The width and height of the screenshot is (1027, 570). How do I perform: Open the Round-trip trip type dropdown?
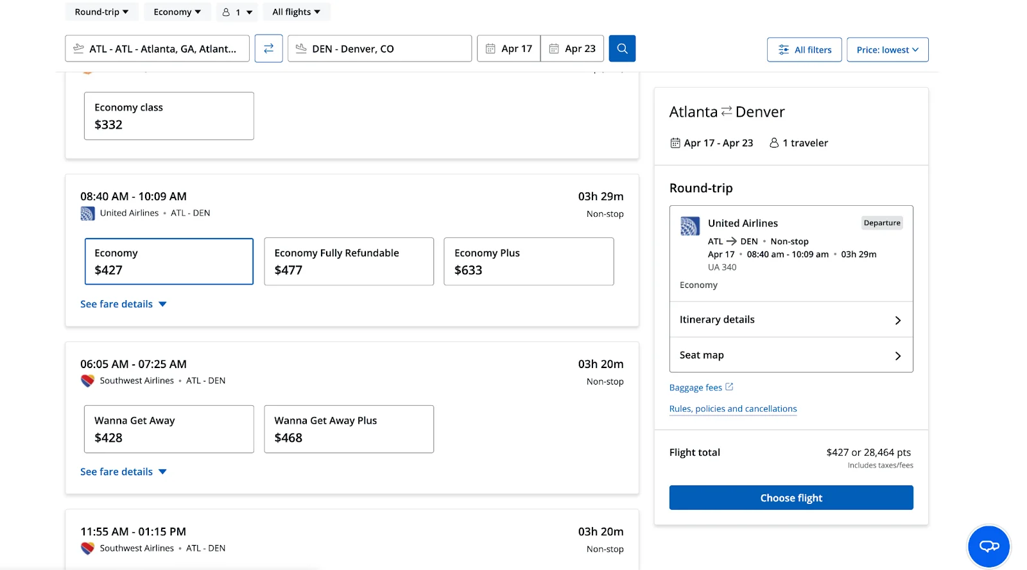pyautogui.click(x=101, y=12)
